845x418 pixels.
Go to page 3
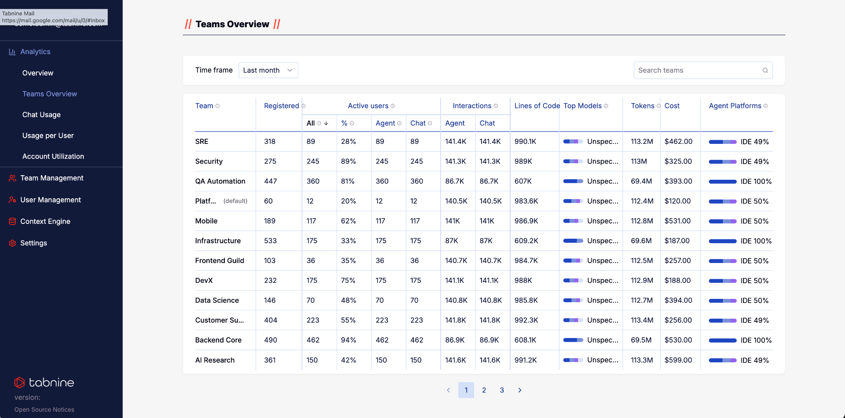[502, 390]
